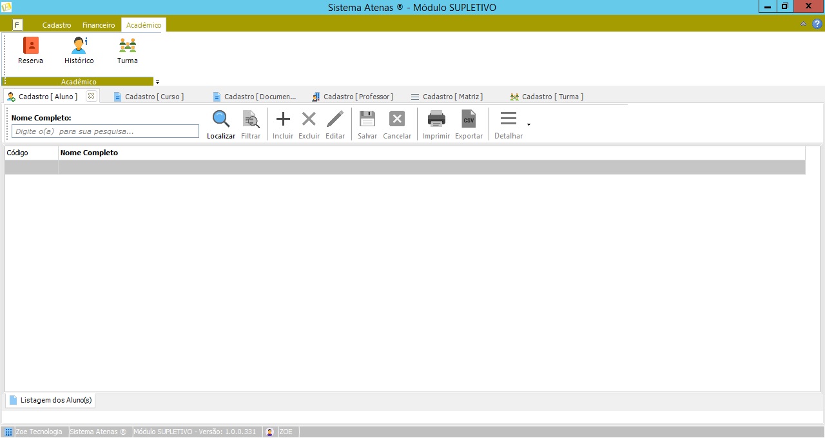825x438 pixels.
Task: Open the blue help question mark icon
Action: [x=817, y=24]
